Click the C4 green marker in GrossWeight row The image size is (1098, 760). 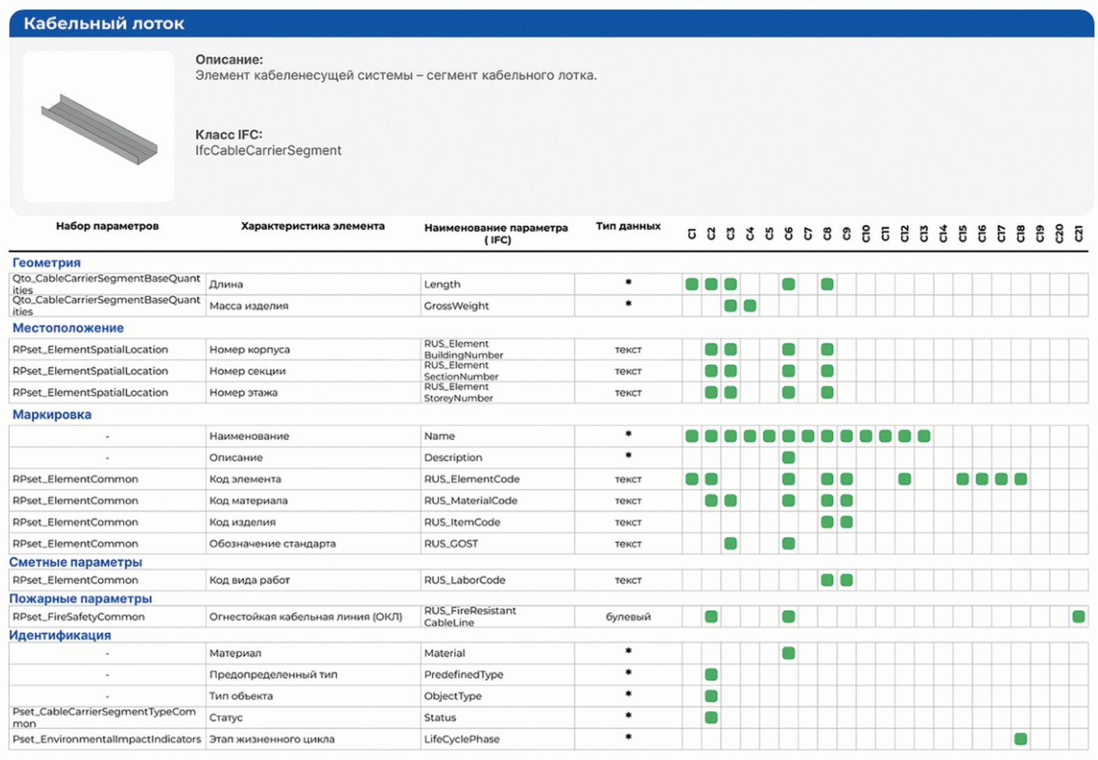(x=750, y=306)
